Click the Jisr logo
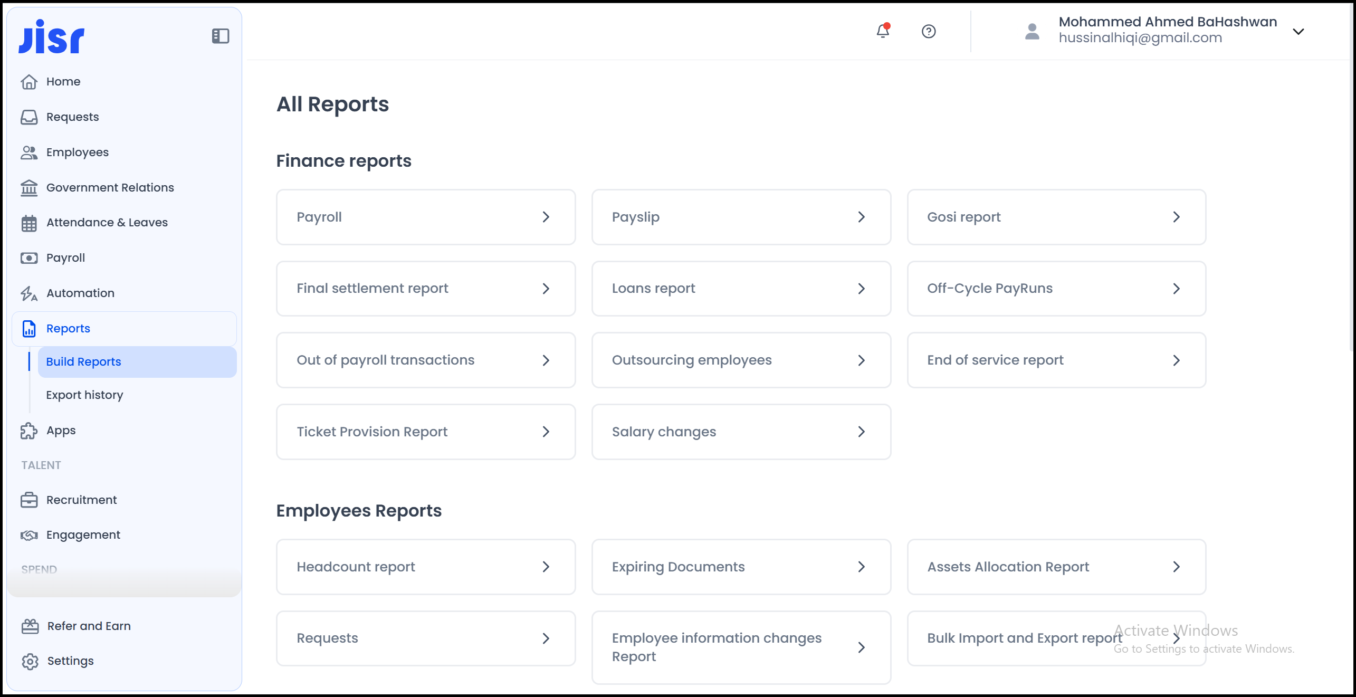The image size is (1356, 697). point(52,37)
